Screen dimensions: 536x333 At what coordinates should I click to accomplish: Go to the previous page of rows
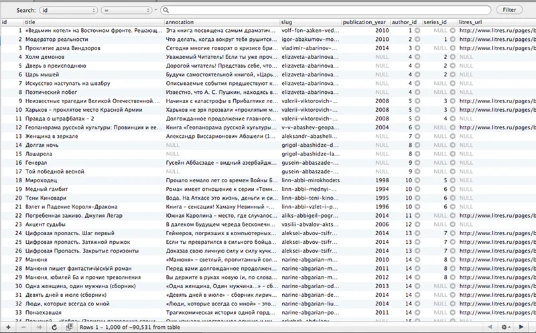pos(490,326)
